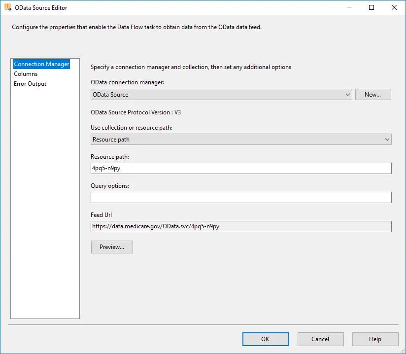Click the Configure the properties description text
This screenshot has width=406, height=354.
click(x=136, y=28)
